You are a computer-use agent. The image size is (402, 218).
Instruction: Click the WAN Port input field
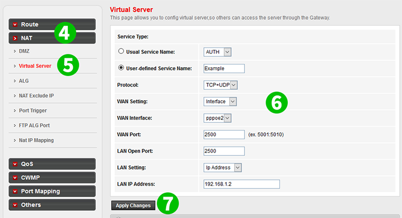pyautogui.click(x=224, y=135)
